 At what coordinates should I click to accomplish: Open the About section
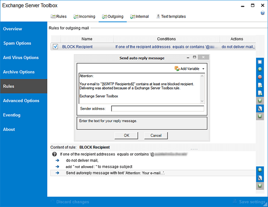[24, 129]
